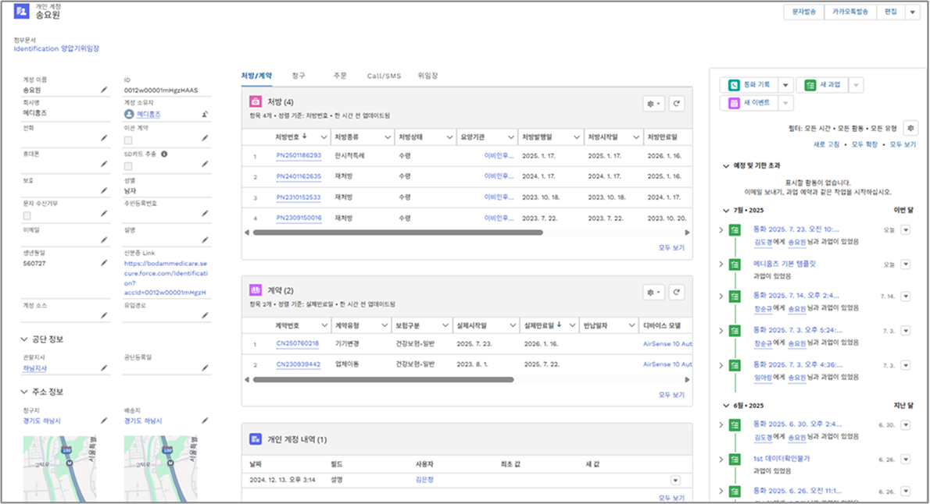Click the change owner icon beside 계정 소유자
930x504 pixels.
[205, 114]
